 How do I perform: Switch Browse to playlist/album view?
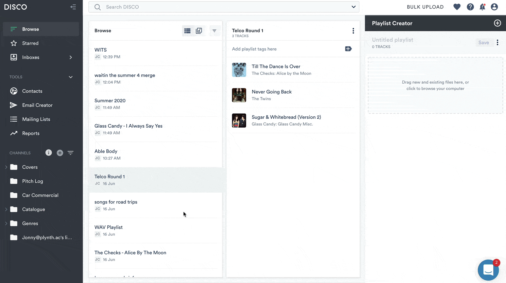coord(199,31)
